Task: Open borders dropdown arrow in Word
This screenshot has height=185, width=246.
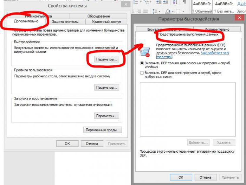Action: [183, 12]
